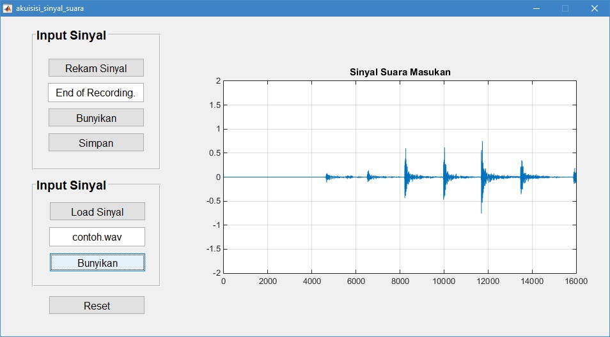Click the upper Input Sinyal panel heading
610x337 pixels.
point(71,36)
